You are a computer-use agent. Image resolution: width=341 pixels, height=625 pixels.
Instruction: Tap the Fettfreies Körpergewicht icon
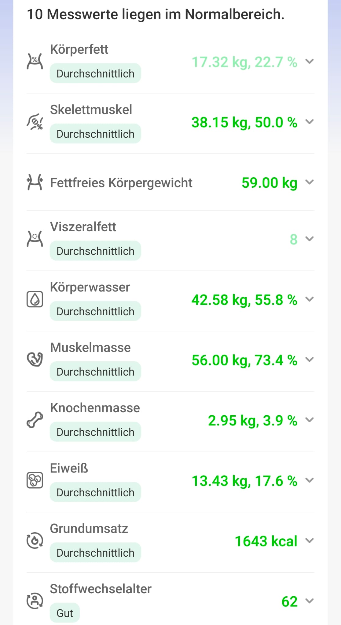pos(35,182)
